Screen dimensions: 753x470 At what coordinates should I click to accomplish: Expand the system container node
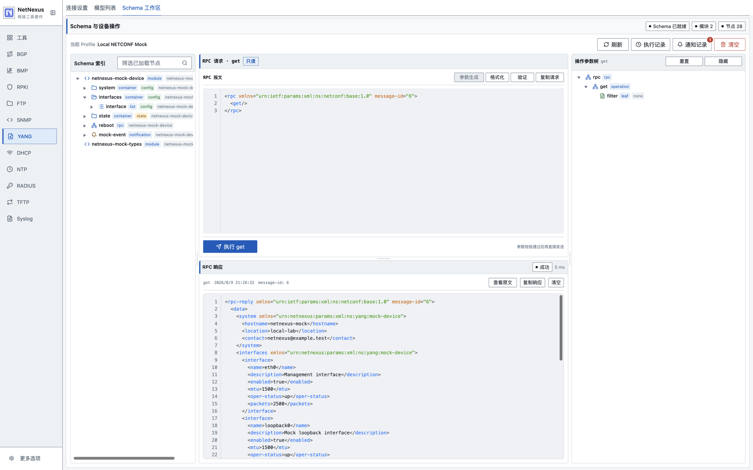point(85,88)
